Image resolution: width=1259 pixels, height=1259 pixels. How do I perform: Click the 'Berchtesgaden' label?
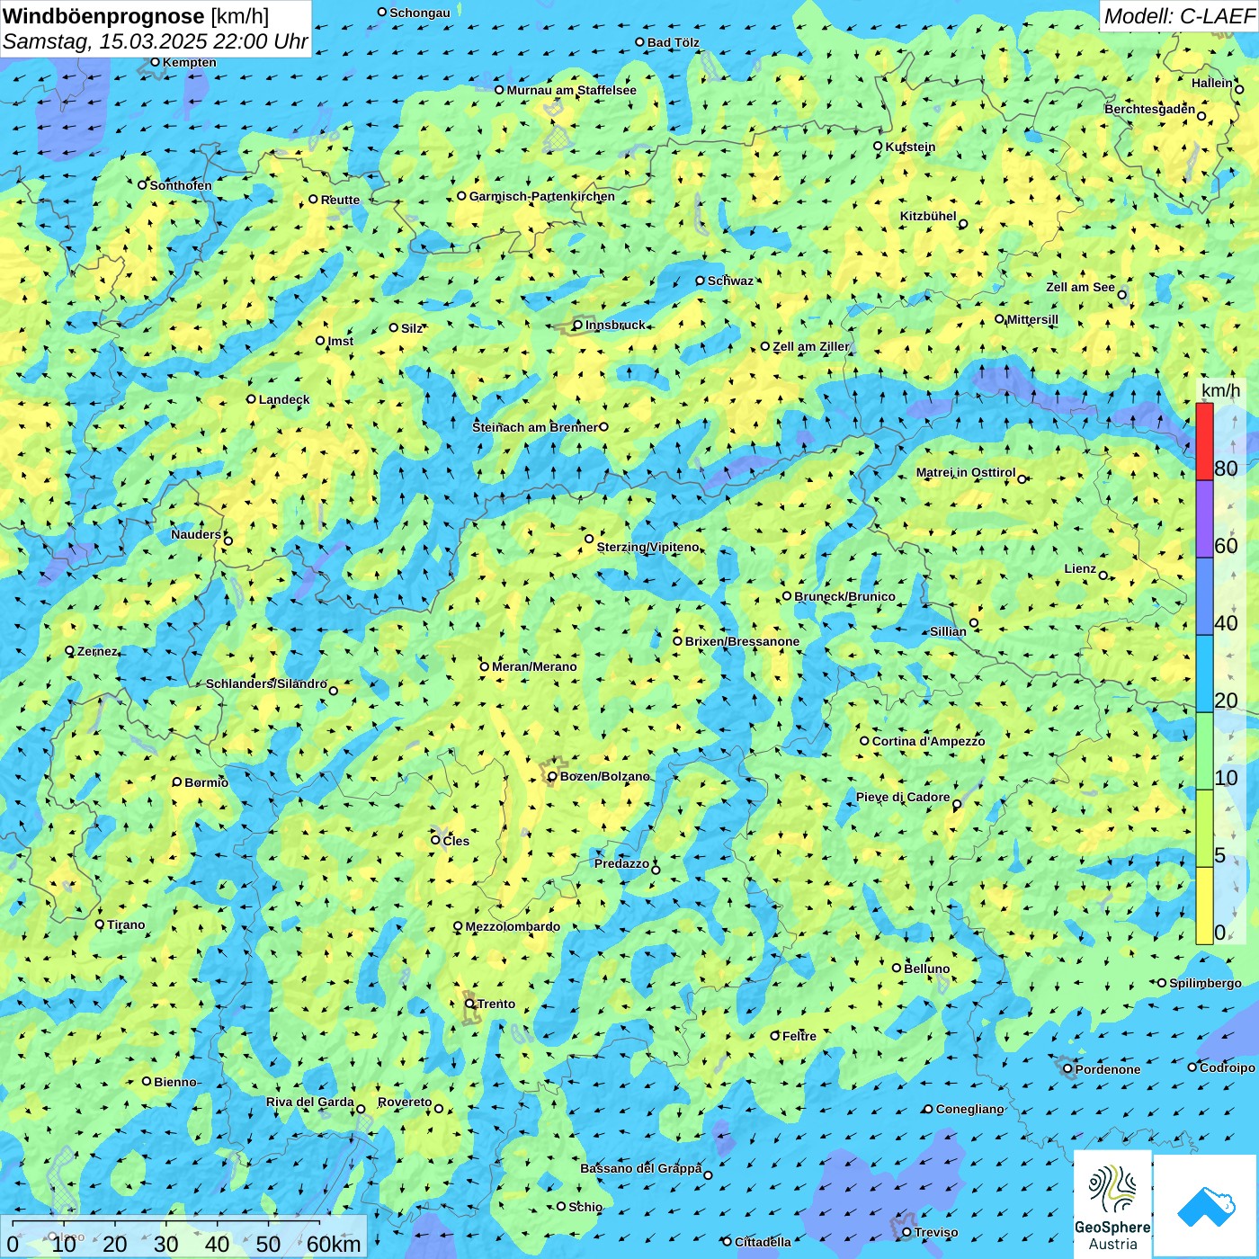coord(1150,109)
